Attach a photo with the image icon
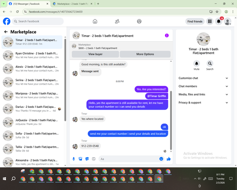Screen dimensions: 237x190 click(81, 159)
